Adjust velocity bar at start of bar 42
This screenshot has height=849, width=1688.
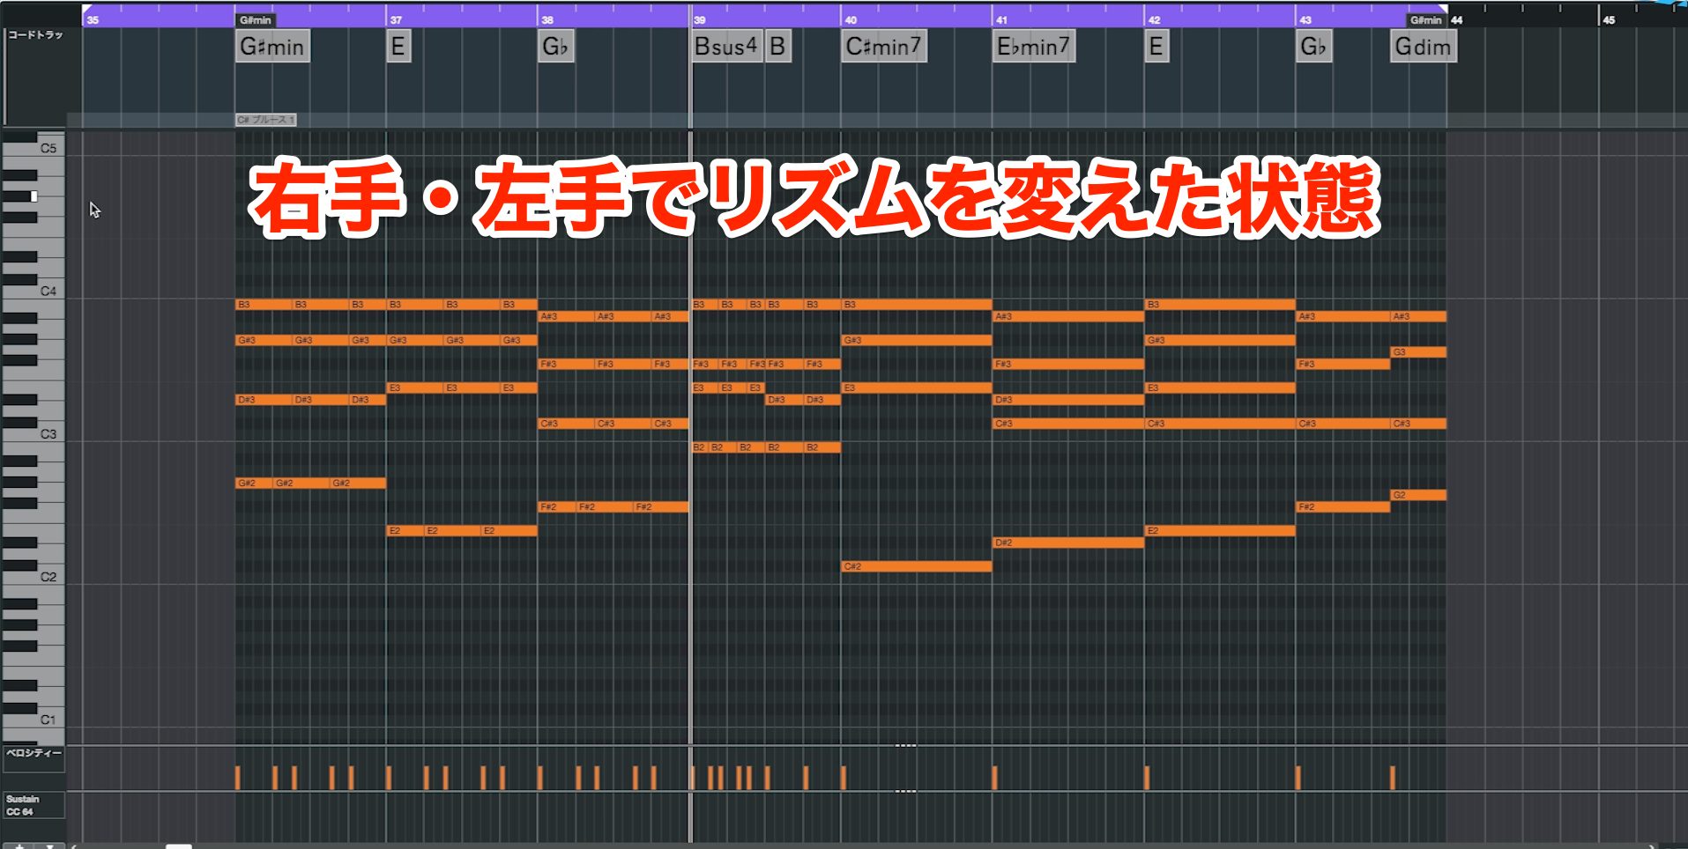click(x=1147, y=778)
